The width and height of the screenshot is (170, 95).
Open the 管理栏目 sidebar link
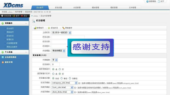click(x=10, y=40)
